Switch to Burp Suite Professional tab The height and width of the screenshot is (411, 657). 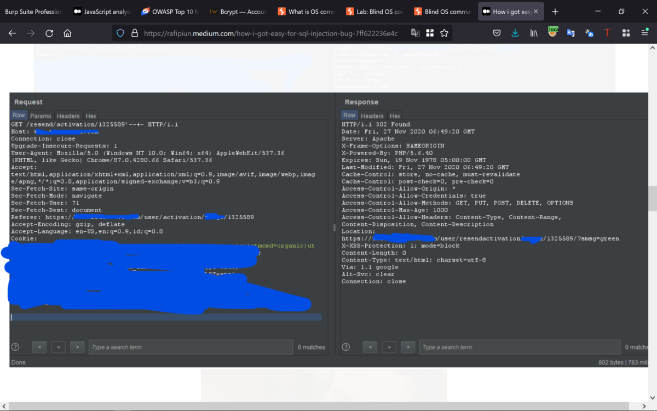point(33,12)
